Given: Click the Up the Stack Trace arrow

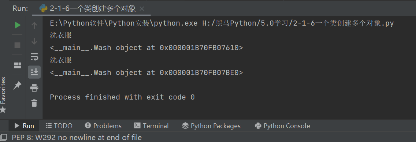Looking at the screenshot, I should pyautogui.click(x=34, y=25).
